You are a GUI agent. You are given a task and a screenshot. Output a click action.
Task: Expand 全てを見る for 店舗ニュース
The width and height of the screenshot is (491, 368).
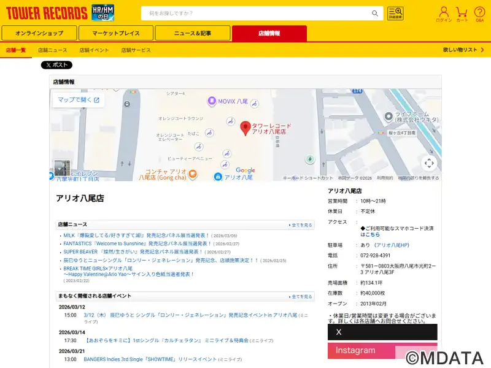coord(301,225)
